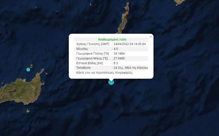The height and width of the screenshot is (136, 219).
Task: Click the magnitude value 4.5
Action: click(116, 49)
